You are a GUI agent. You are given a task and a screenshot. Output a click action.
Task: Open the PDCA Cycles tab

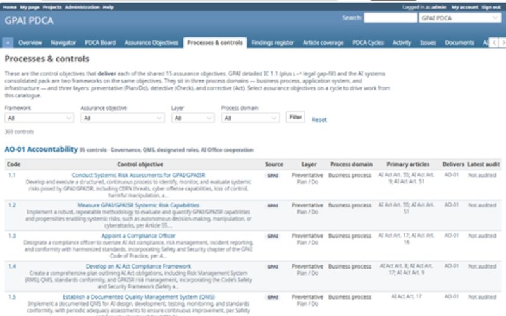(x=368, y=42)
